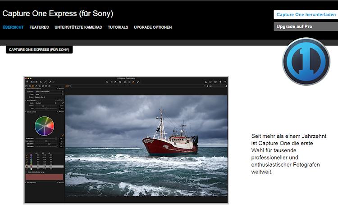Click the round Capture One logo

[306, 62]
